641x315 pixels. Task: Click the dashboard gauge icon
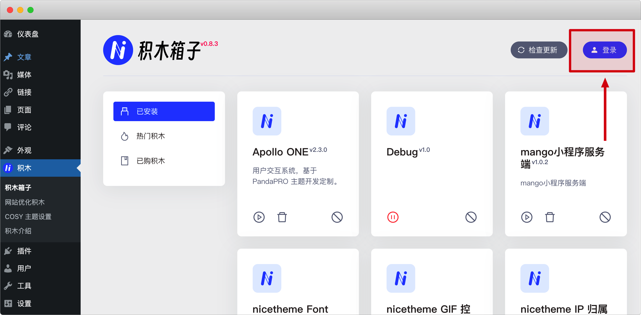point(8,34)
